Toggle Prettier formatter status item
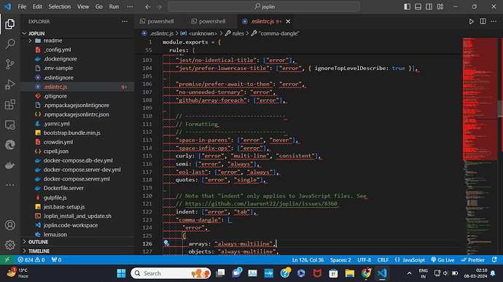 [473, 260]
